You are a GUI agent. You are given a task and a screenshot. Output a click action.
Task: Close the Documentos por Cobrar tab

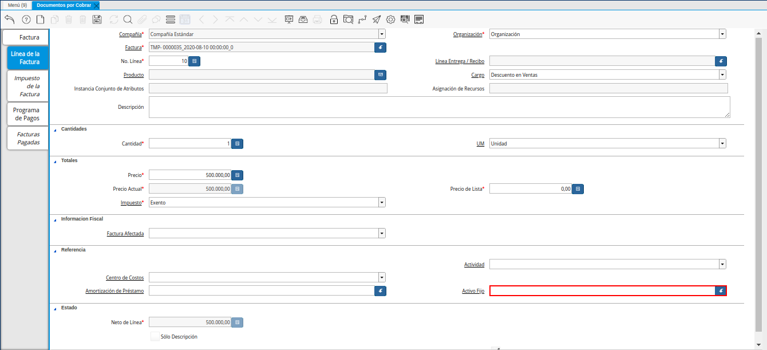[96, 5]
